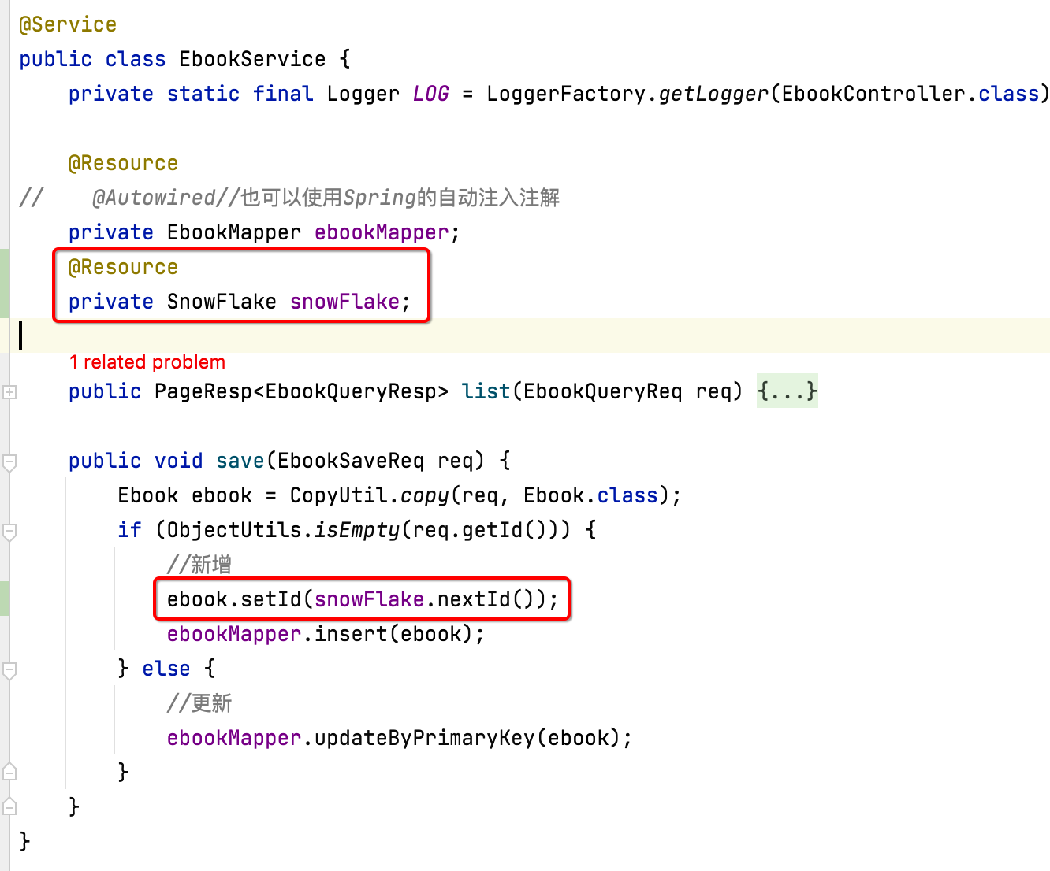The image size is (1050, 871).
Task: Click the @Resource annotation above SnowFlake field
Action: pos(123,267)
